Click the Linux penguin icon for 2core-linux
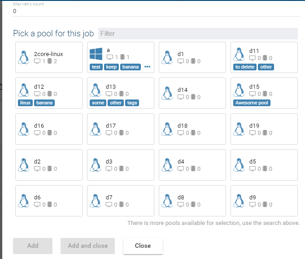This screenshot has width=305, height=259. 23,57
